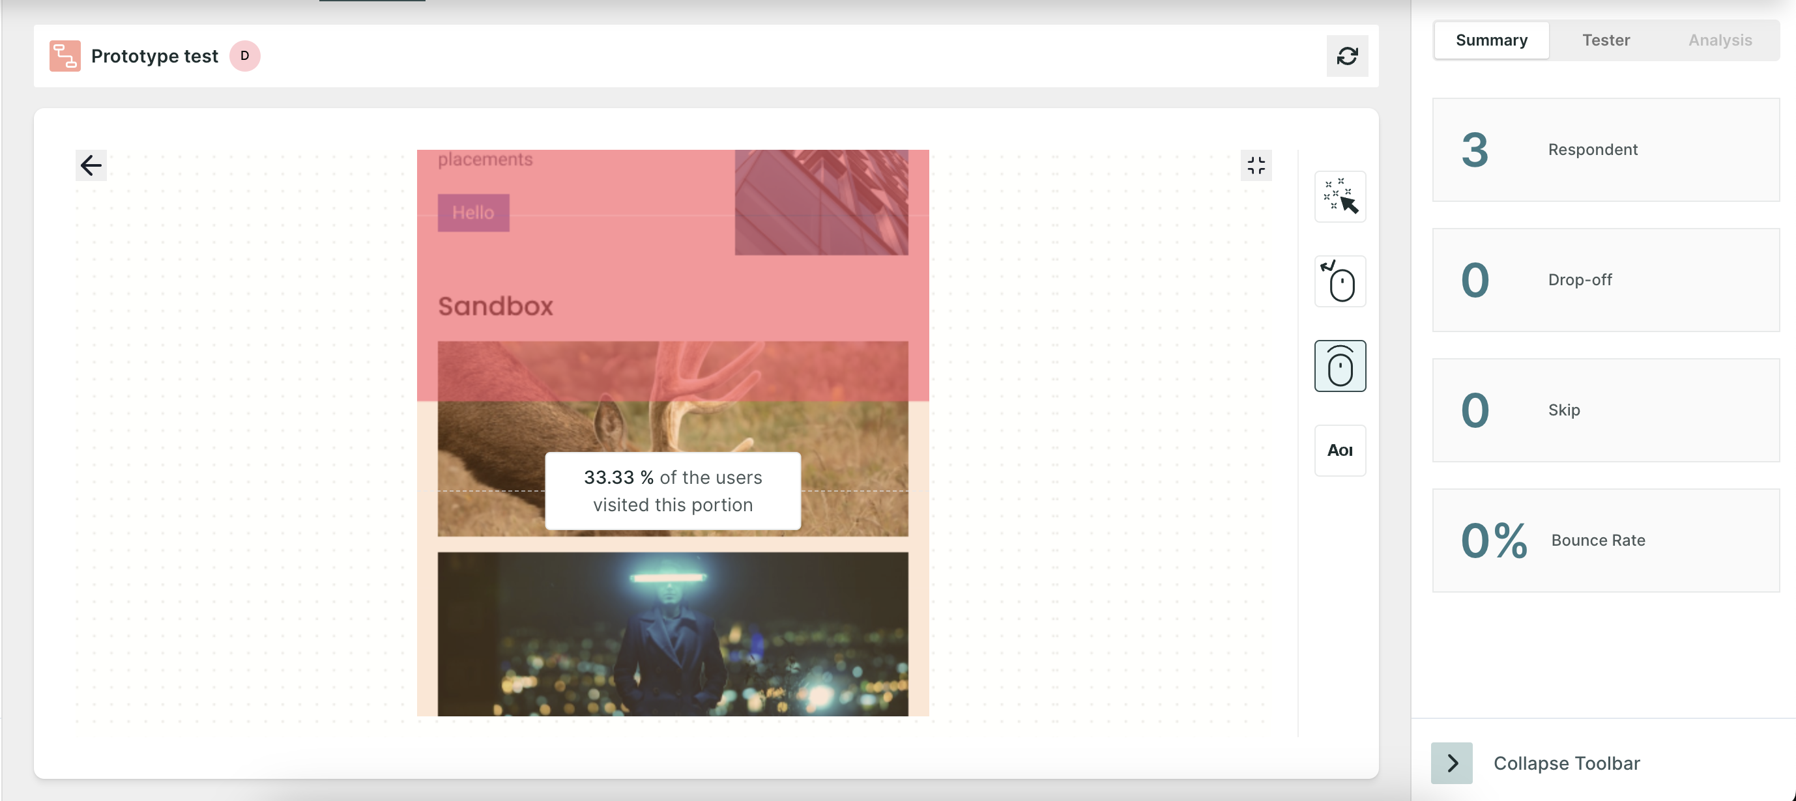Click the D avatar badge
1796x801 pixels.
245,56
